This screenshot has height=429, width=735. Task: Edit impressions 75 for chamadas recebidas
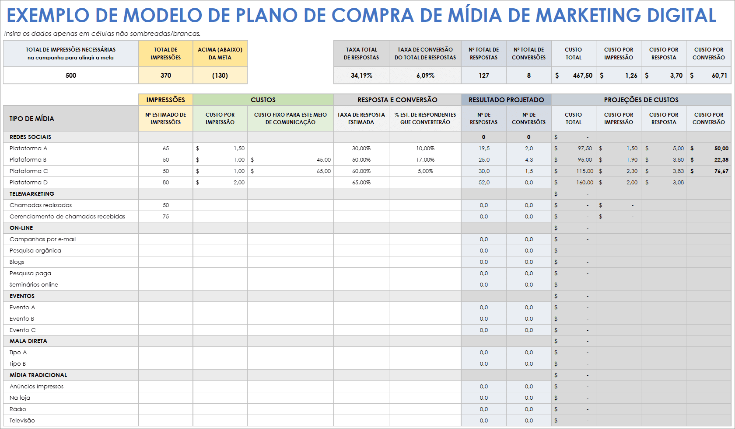(166, 217)
